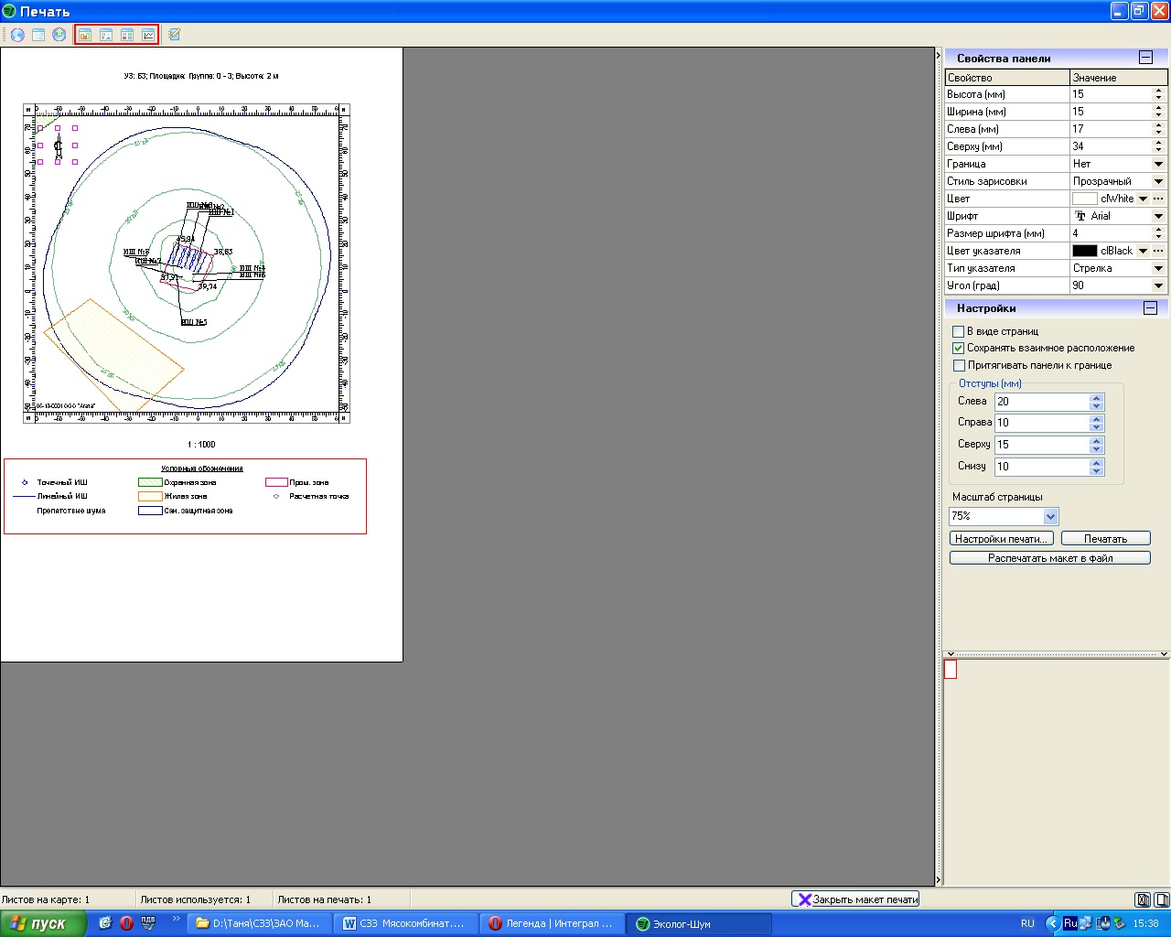This screenshot has width=1171, height=937.
Task: Click the globe icon in the toolbar
Action: tap(17, 35)
